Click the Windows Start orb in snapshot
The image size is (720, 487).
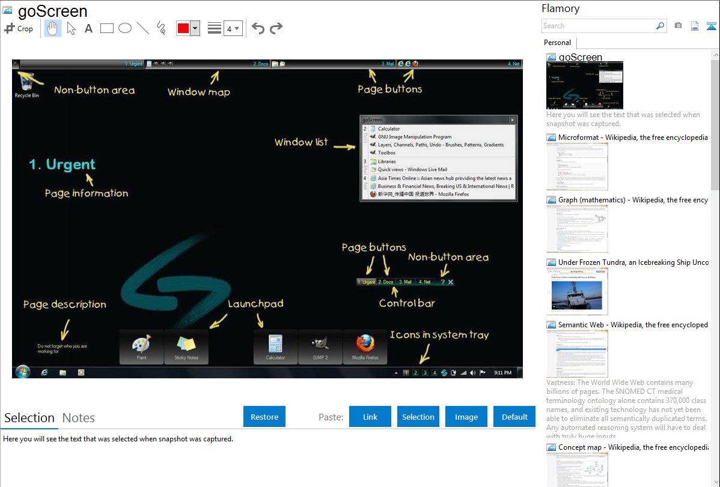pyautogui.click(x=22, y=372)
